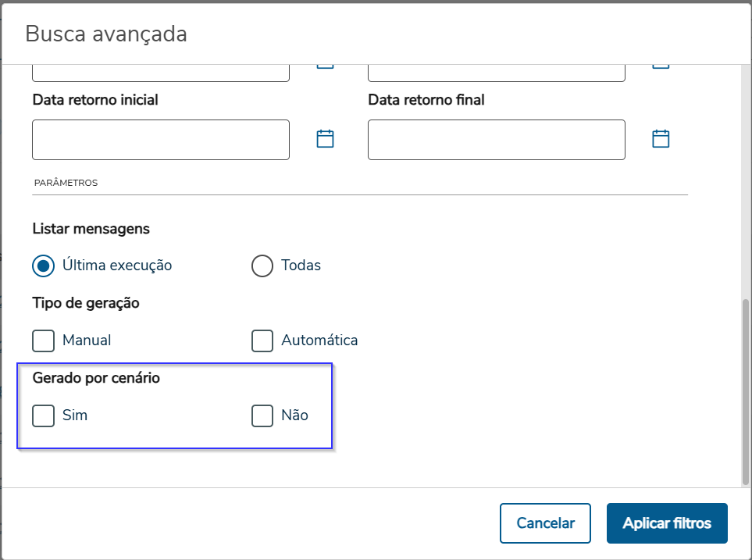
Task: Select the Última execução radio button
Action: click(43, 266)
